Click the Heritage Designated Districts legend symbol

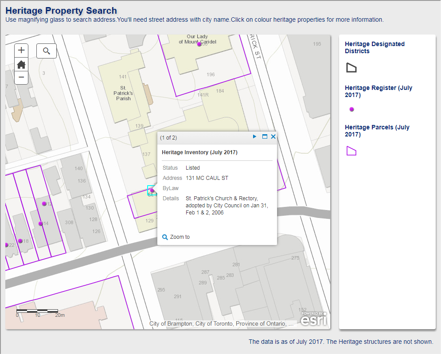[x=351, y=68]
